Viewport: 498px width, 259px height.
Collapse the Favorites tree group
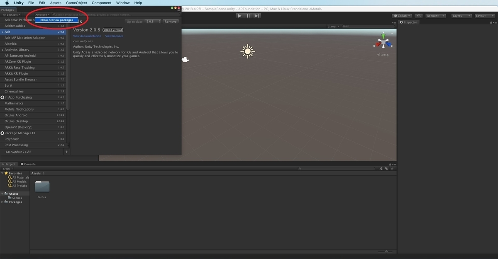(2, 173)
